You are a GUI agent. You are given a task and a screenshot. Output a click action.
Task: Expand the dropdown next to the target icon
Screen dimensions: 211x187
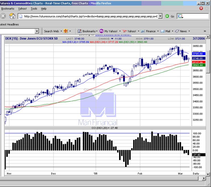pyautogui.click(x=70, y=31)
